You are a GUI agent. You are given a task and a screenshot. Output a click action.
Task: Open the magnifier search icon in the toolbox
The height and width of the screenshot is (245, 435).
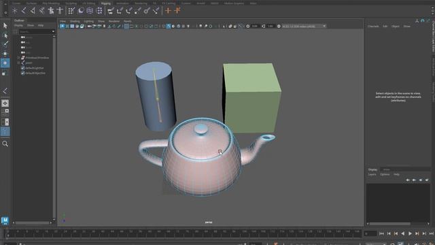5,144
